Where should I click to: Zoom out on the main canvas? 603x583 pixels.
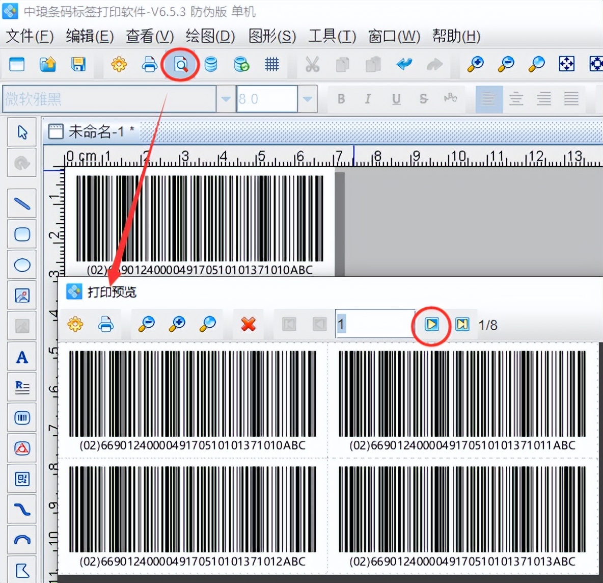[x=506, y=64]
